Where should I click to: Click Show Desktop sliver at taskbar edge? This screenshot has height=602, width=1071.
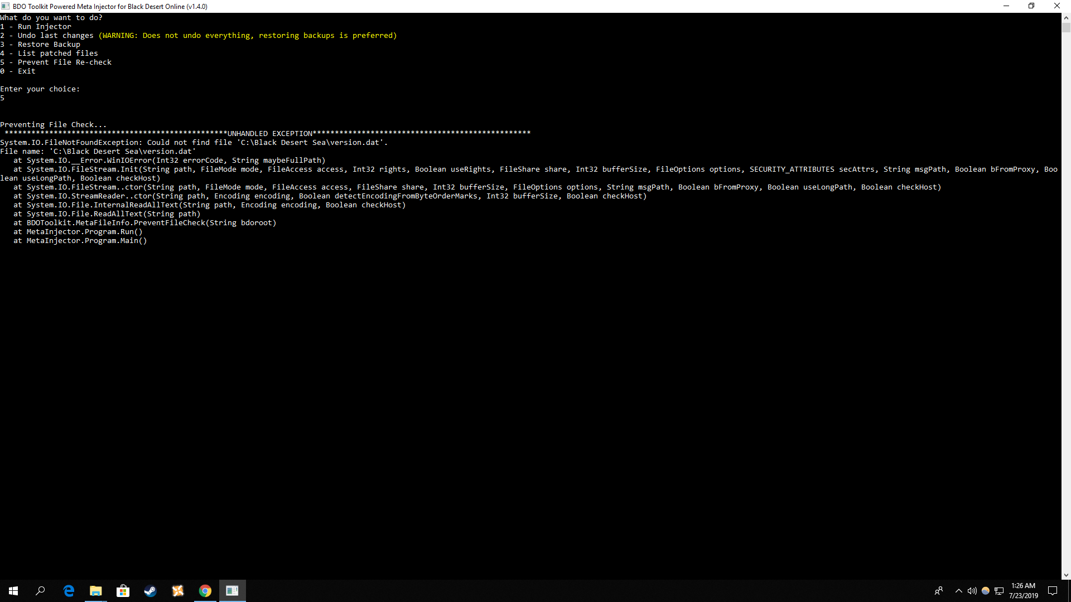(x=1069, y=591)
